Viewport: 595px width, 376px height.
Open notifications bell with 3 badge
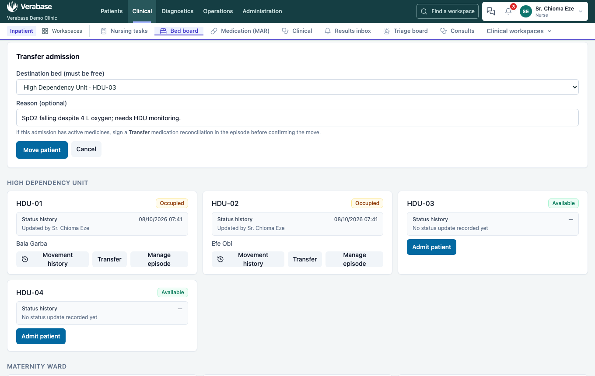[508, 11]
